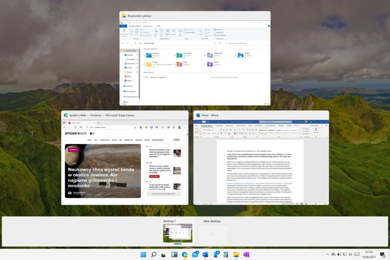
Task: Apply Nagłówek 1 style in Word
Action: pos(279,131)
